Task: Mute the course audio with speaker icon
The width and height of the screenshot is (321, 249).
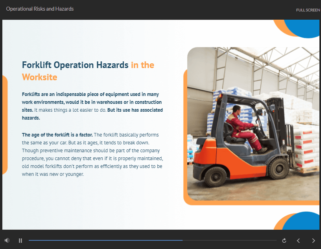Action: pyautogui.click(x=7, y=240)
